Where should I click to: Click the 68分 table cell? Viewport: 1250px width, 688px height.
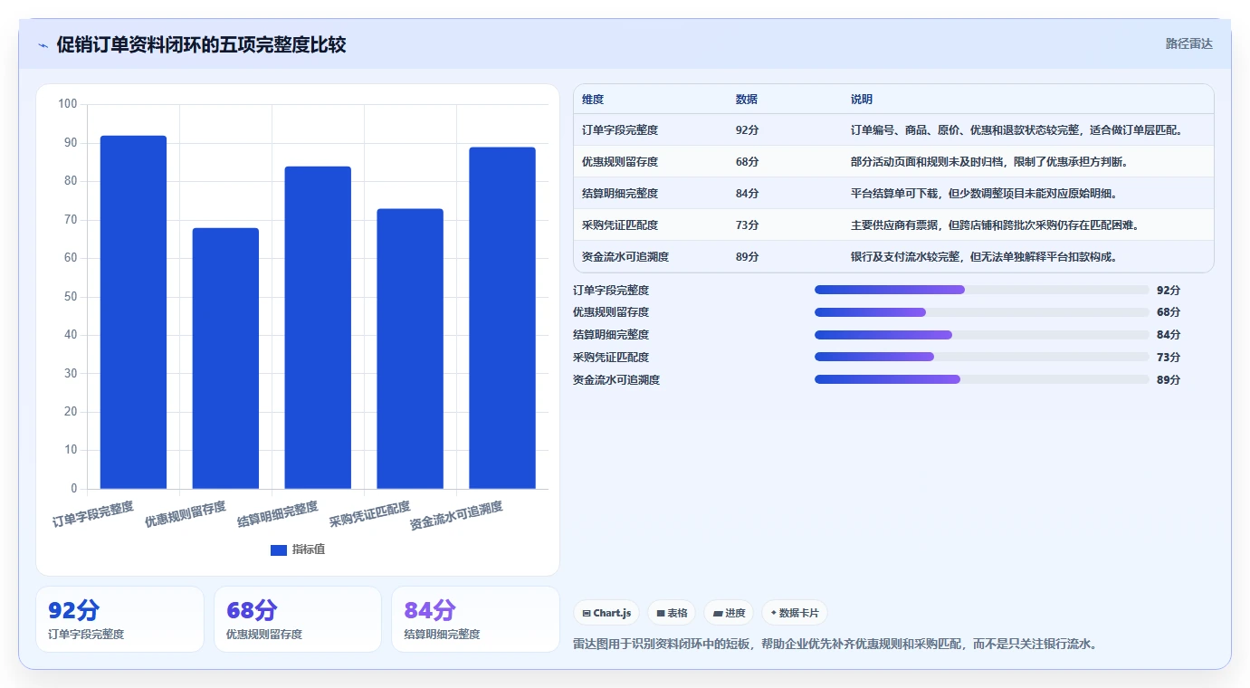click(x=748, y=162)
